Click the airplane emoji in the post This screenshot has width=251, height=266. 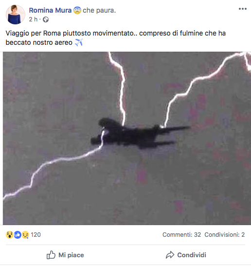point(79,42)
